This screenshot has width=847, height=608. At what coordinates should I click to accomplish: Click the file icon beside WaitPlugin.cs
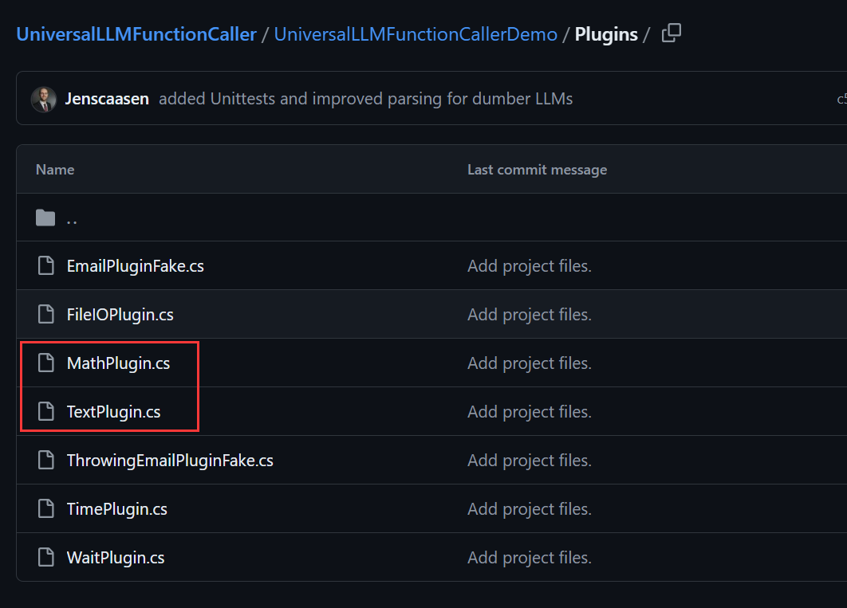(46, 557)
